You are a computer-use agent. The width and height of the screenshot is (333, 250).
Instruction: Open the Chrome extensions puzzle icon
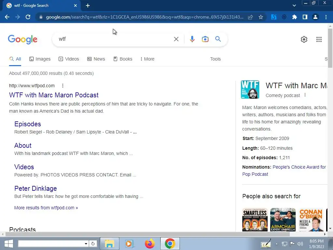(x=294, y=17)
